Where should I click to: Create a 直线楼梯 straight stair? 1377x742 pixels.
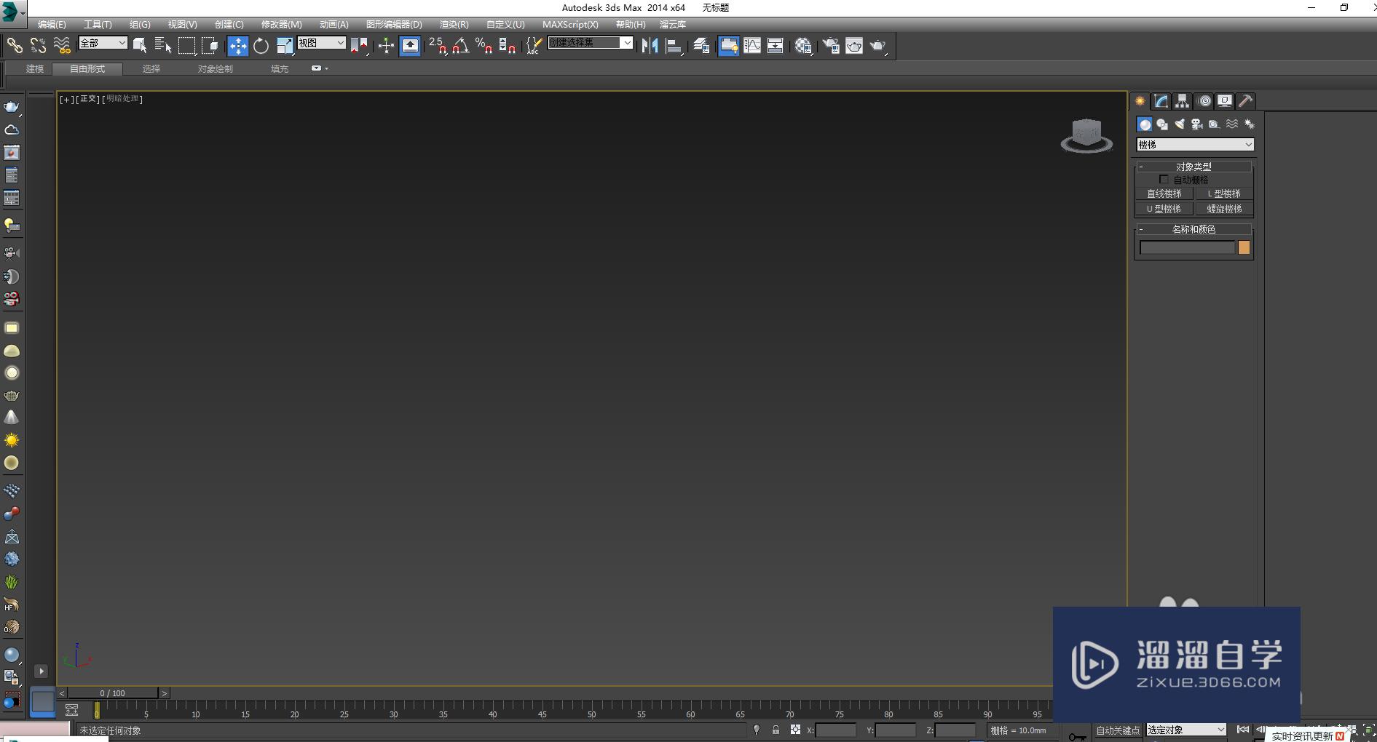coord(1164,194)
